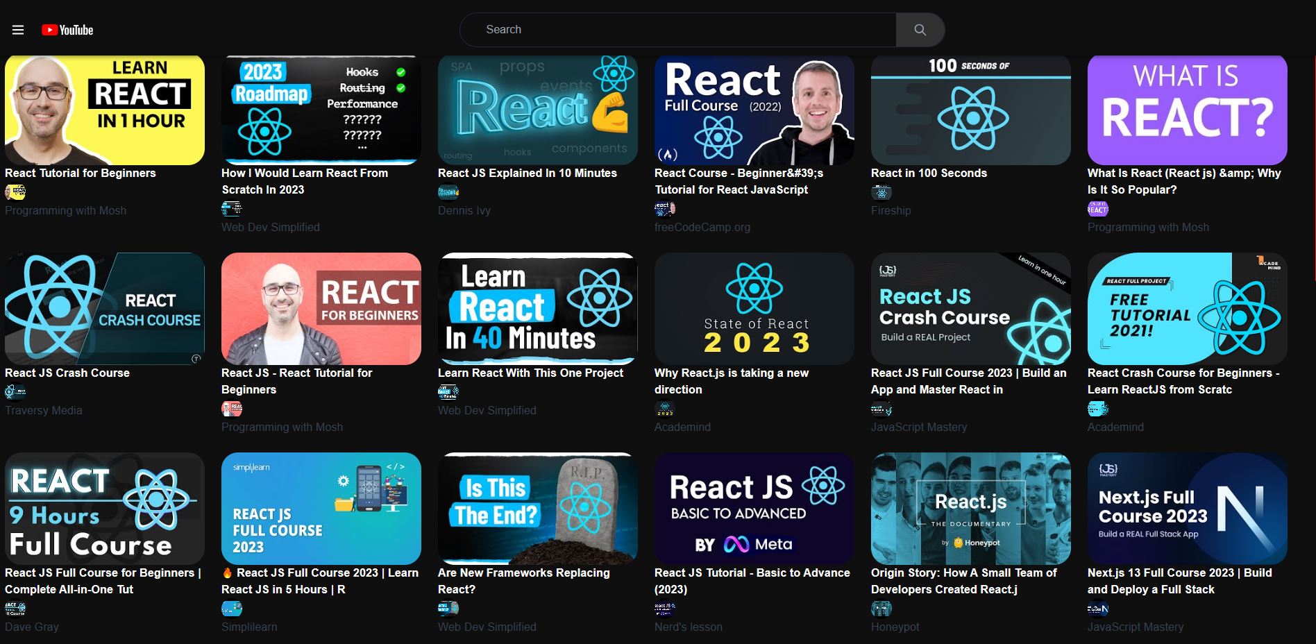Screen dimensions: 1316x644
Task: Visit freeCodeCamp.org channel name
Action: pyautogui.click(x=702, y=227)
